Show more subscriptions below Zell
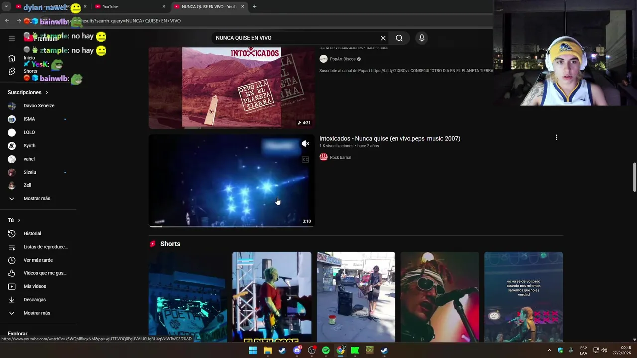 click(38, 198)
